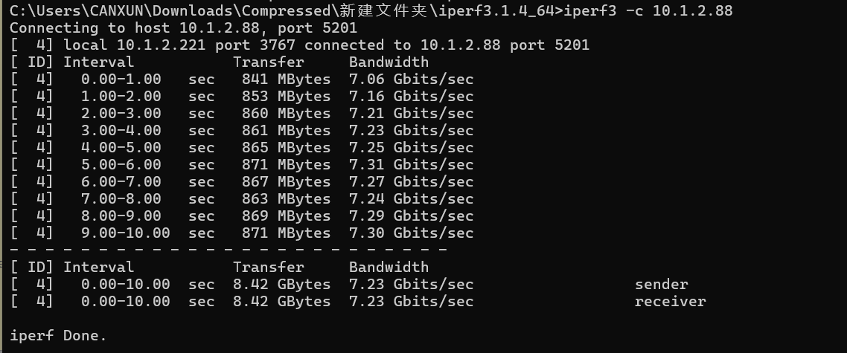The height and width of the screenshot is (353, 847).
Task: Click the 'sender' label in summary
Action: (661, 285)
